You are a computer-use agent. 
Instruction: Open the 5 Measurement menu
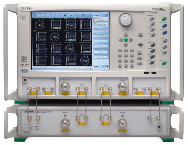click(59, 13)
